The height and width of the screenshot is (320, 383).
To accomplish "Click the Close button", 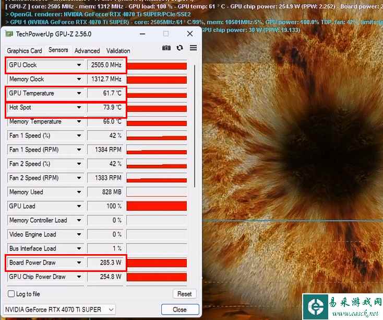I will pyautogui.click(x=180, y=310).
